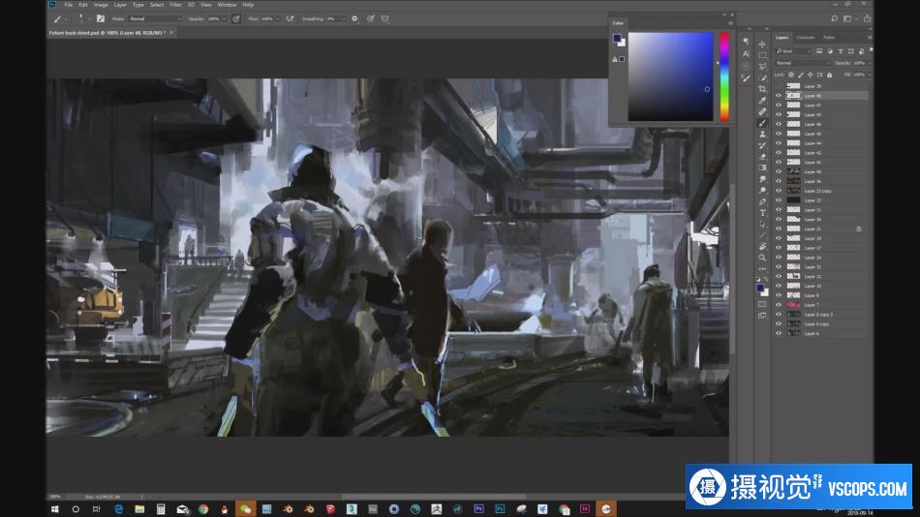920x517 pixels.
Task: Open the Image menu
Action: (x=101, y=5)
